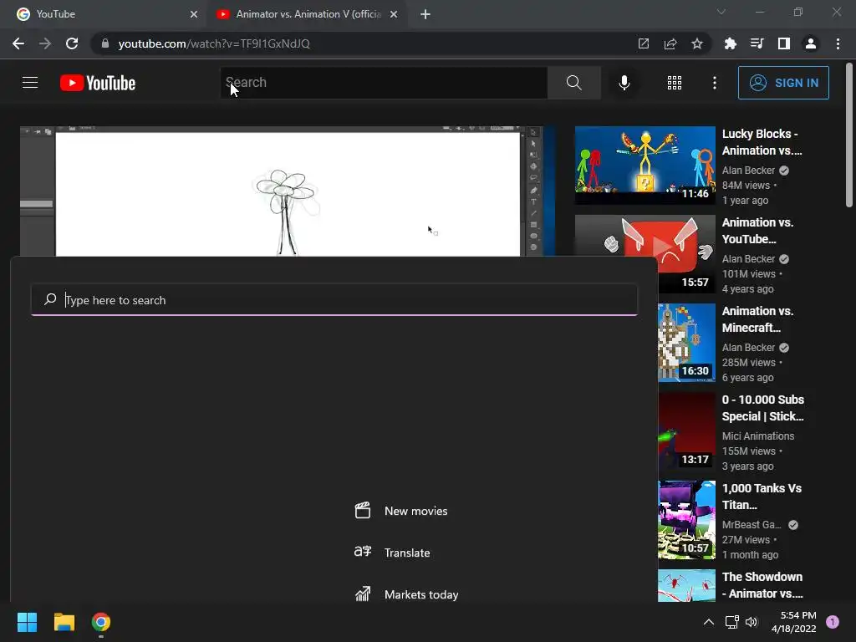Go back with browser back arrow

18,43
